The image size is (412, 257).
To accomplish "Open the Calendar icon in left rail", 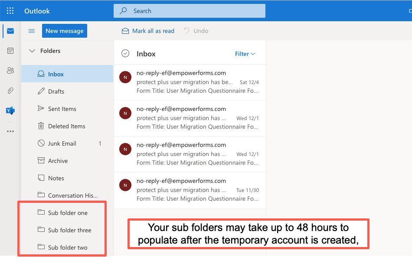I will [x=10, y=51].
